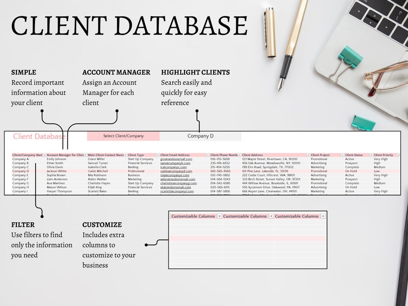
Task: Open the Client Phone Number filter dropdown
Action: (239, 155)
